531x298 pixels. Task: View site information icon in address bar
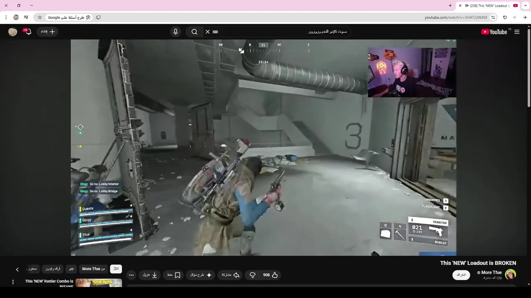click(493, 17)
